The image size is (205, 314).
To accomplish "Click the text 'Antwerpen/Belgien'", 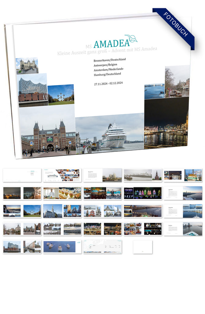I will 105,65.
